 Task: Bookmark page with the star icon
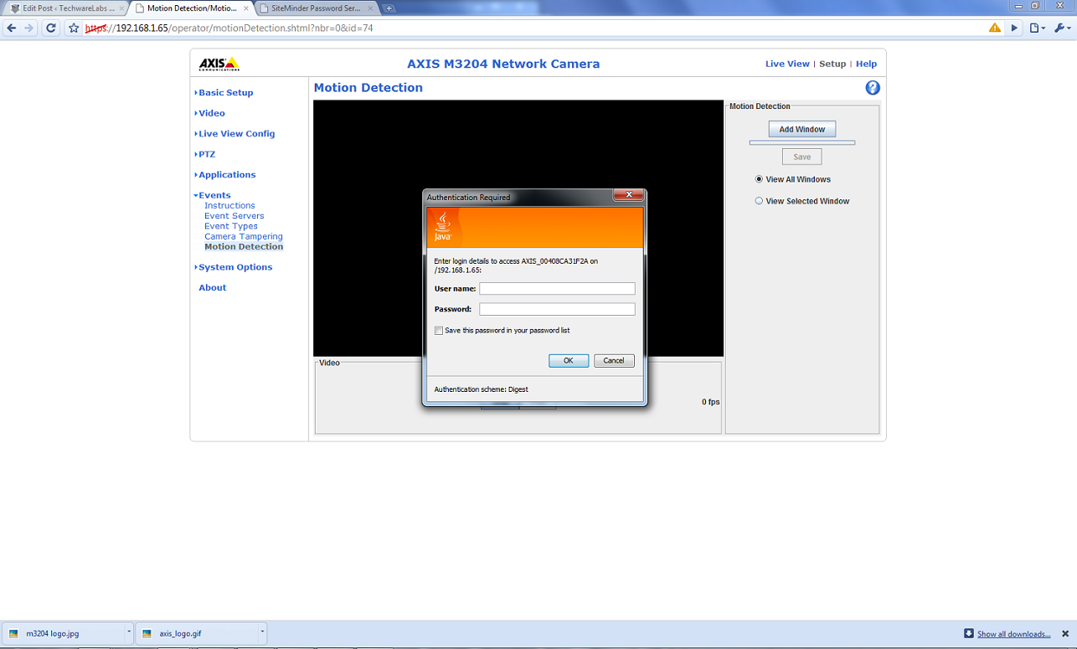(74, 28)
